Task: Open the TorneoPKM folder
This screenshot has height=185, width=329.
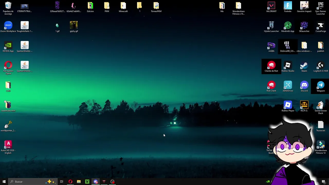Action: coord(156,7)
